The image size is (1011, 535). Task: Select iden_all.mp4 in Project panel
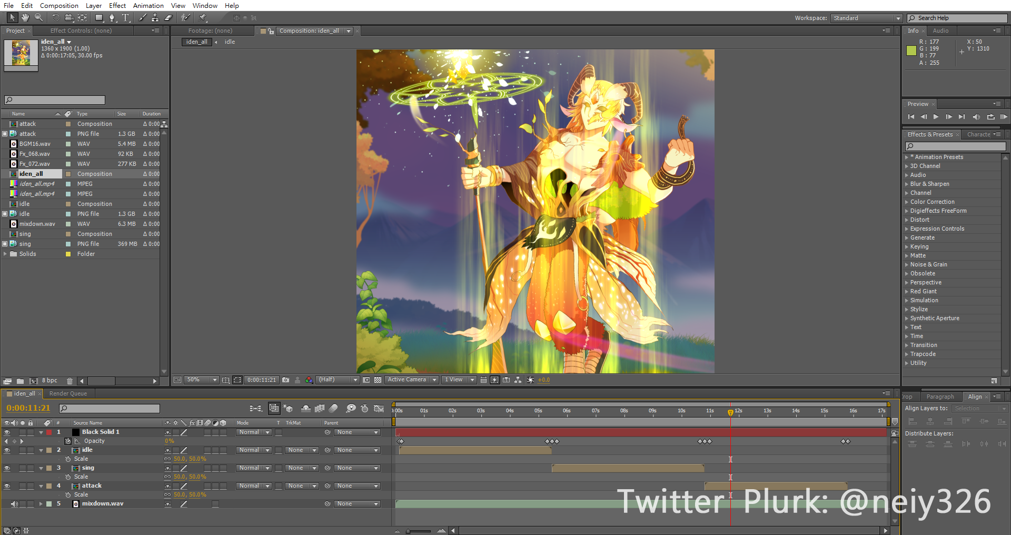click(x=37, y=184)
